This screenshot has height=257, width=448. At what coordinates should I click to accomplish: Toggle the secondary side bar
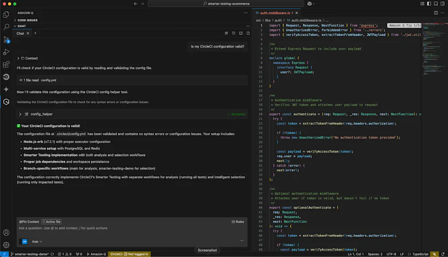click(x=443, y=4)
